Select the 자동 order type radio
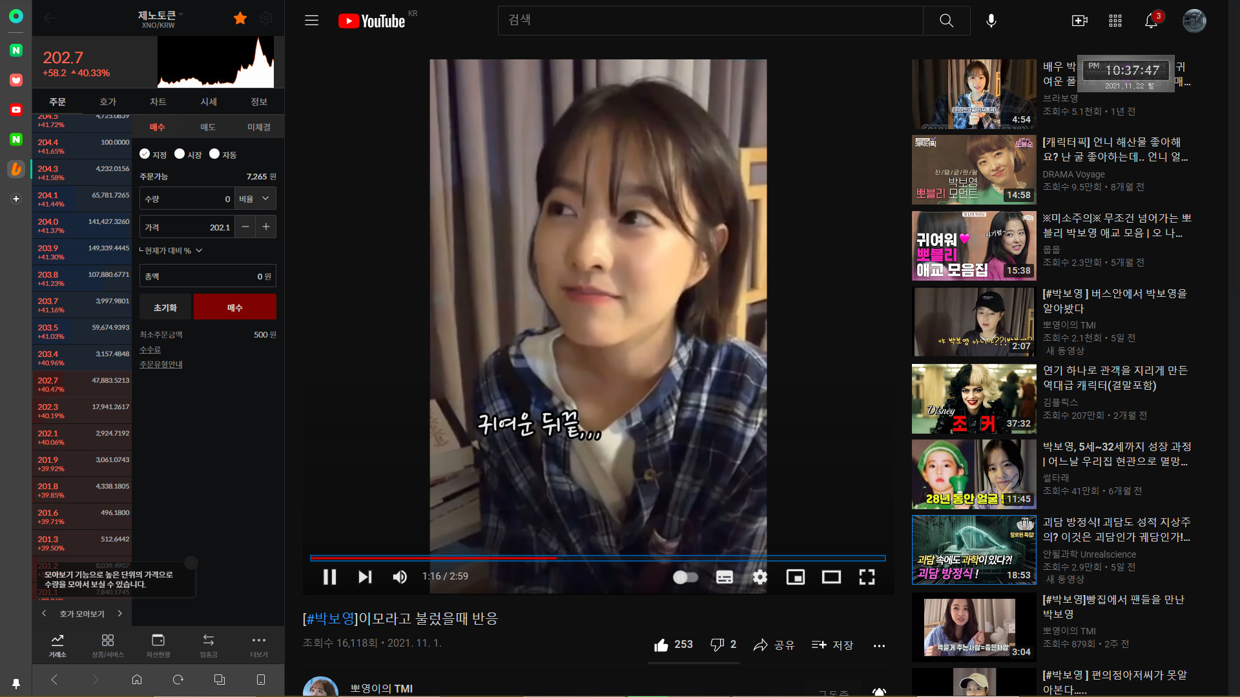Image resolution: width=1240 pixels, height=697 pixels. tap(214, 154)
